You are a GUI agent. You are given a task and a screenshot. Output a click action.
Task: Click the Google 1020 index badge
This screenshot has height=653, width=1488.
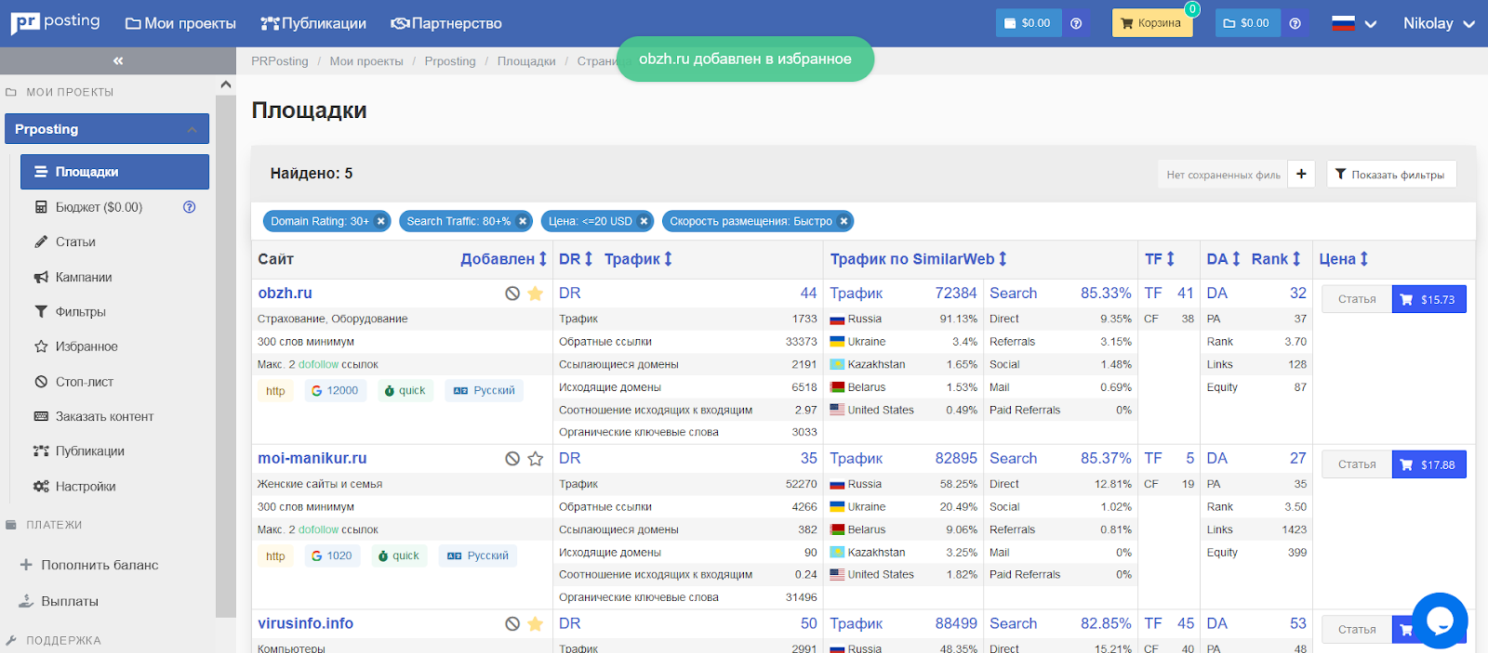(x=332, y=556)
